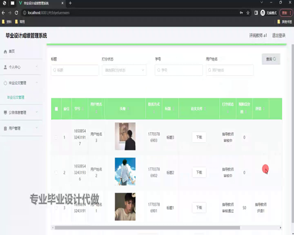Collapse the 毕业论文管理 sidebar chevron
294x235 pixels.
pyautogui.click(x=36, y=83)
